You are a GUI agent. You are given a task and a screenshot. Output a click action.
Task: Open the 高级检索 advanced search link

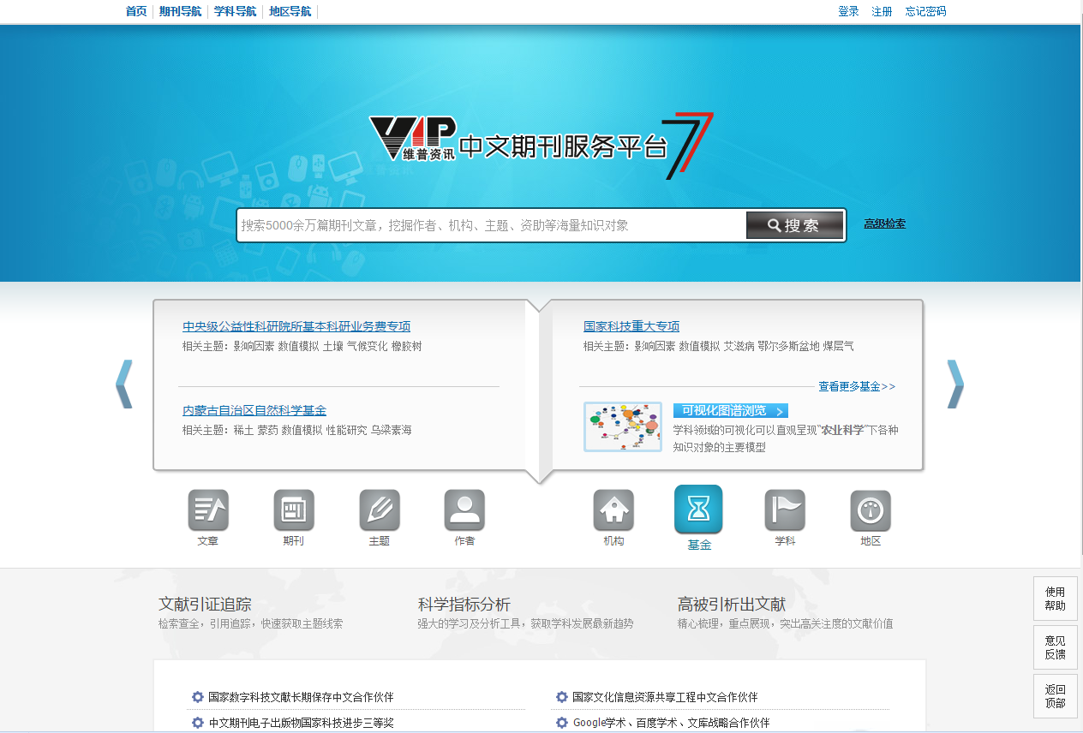point(884,224)
